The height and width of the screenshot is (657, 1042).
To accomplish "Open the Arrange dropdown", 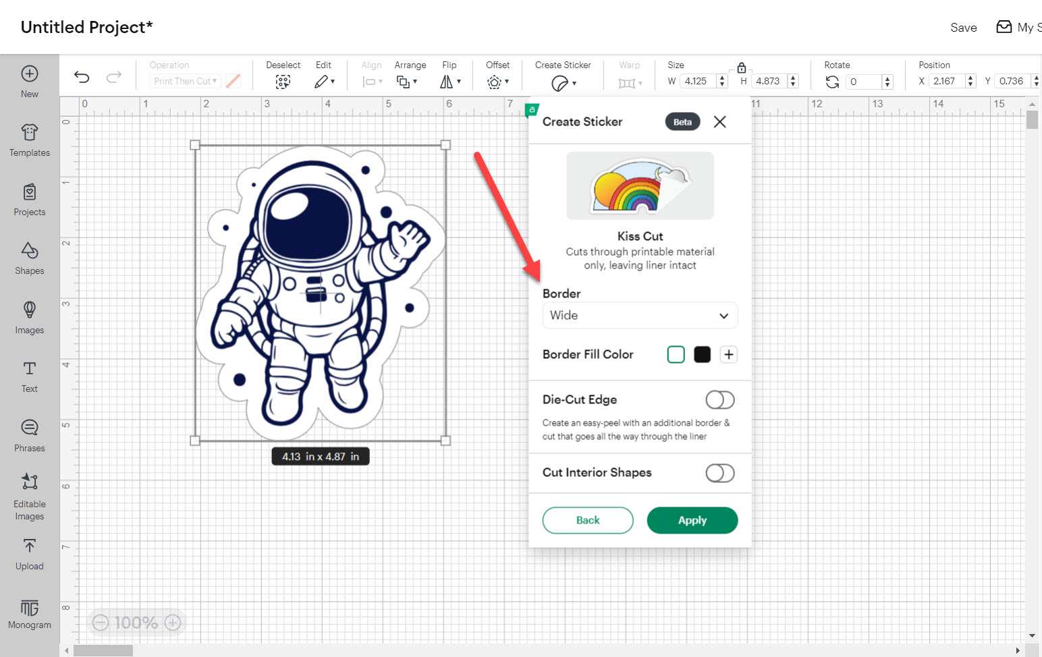I will coord(408,81).
